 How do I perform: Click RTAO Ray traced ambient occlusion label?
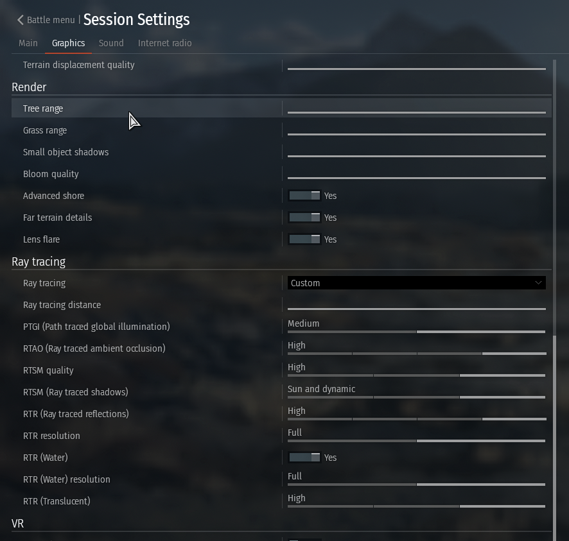[94, 348]
